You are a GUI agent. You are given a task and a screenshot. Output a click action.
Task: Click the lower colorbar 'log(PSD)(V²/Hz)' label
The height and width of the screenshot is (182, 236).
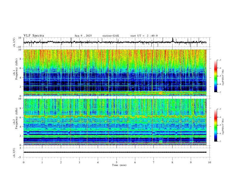223,127
